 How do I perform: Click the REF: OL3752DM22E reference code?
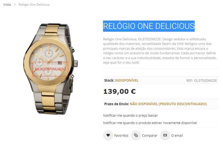201,80
